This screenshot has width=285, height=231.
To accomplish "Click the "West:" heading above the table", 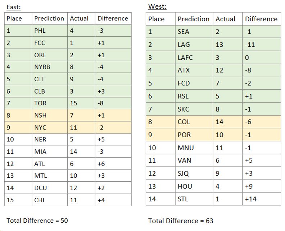I will pyautogui.click(x=157, y=7).
